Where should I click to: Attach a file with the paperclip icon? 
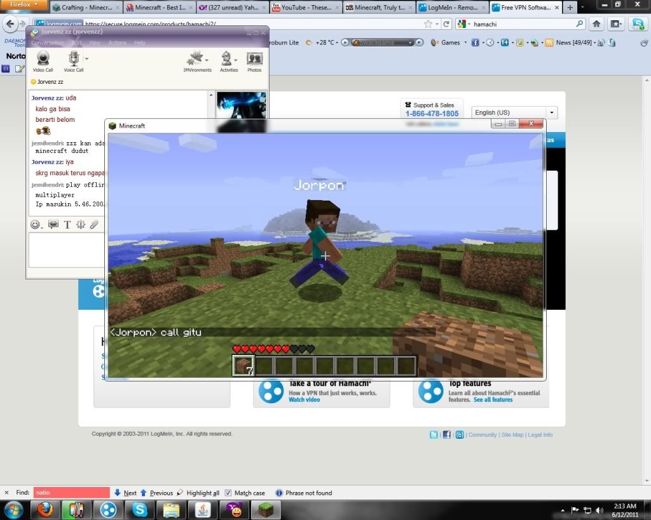94,224
